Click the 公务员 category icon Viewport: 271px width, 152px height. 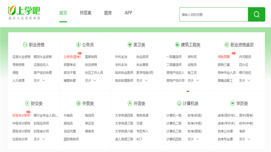point(79,45)
